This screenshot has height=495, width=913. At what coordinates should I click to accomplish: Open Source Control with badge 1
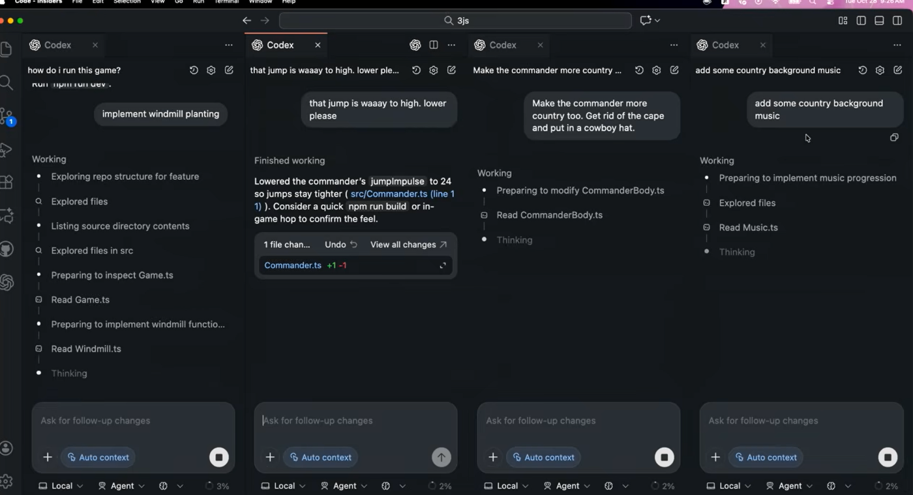pyautogui.click(x=7, y=117)
